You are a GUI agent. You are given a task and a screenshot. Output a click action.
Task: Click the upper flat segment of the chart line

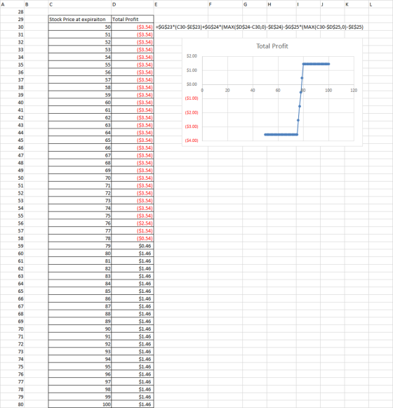coord(316,64)
